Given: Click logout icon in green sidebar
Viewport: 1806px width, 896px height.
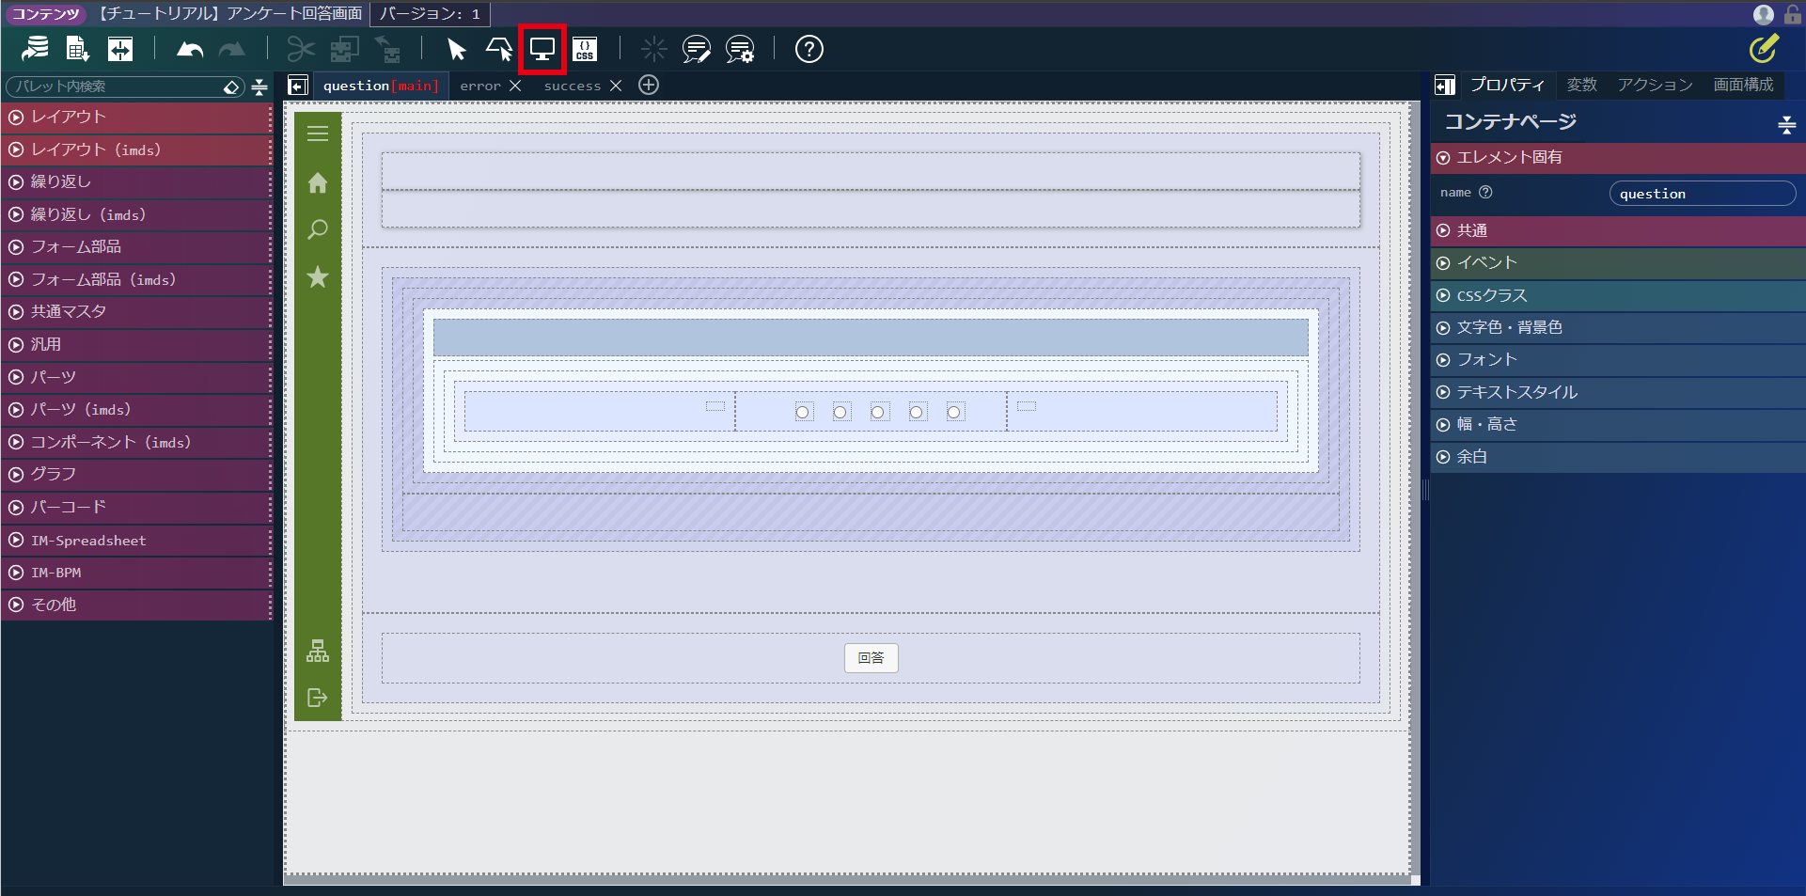Looking at the screenshot, I should click(318, 698).
